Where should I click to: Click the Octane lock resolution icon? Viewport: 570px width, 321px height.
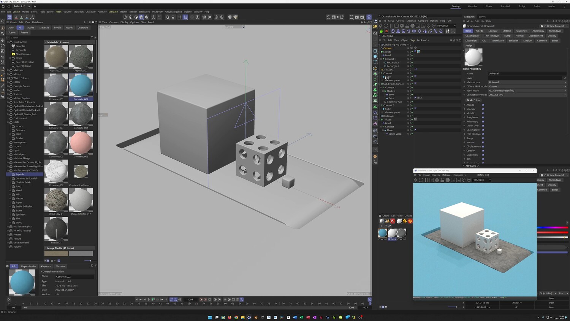tap(407, 26)
